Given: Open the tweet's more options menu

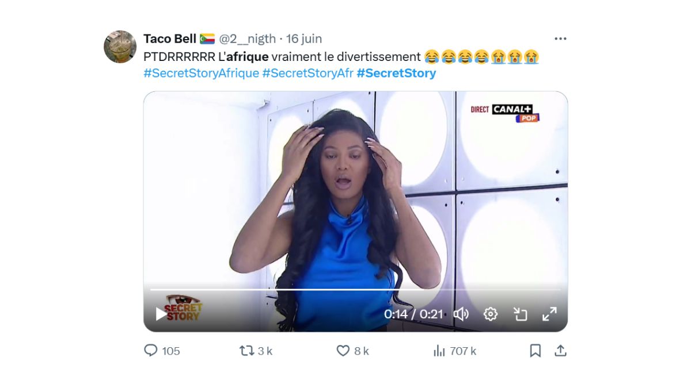Looking at the screenshot, I should pyautogui.click(x=559, y=38).
